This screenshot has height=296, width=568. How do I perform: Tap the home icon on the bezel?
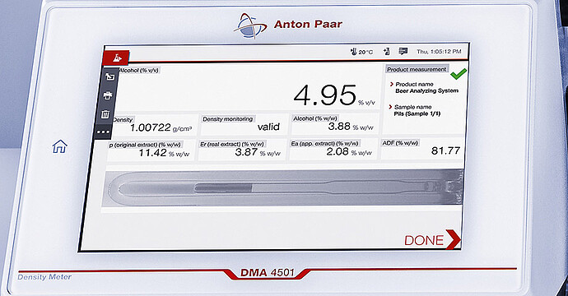point(60,146)
